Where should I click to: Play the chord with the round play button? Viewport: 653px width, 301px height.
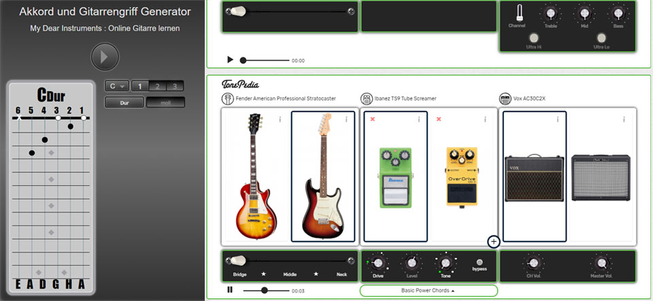(x=105, y=57)
